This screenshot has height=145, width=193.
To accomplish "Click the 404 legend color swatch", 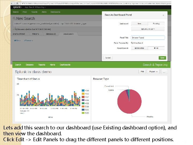I will click(83, 97).
